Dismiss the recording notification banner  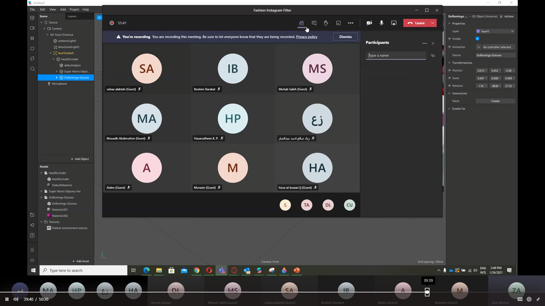[345, 37]
